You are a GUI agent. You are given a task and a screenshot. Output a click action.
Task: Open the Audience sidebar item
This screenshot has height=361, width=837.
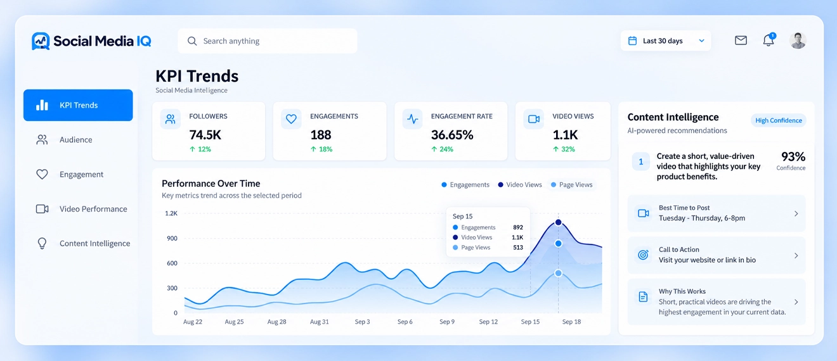[x=78, y=140]
